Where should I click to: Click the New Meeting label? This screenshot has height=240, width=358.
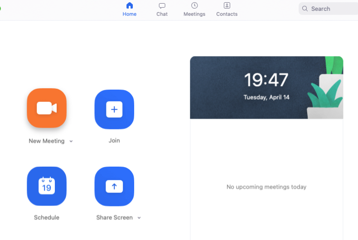[x=47, y=141]
